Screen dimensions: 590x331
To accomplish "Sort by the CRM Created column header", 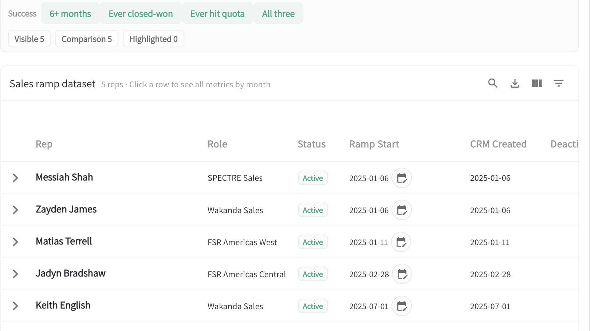I will coord(498,144).
